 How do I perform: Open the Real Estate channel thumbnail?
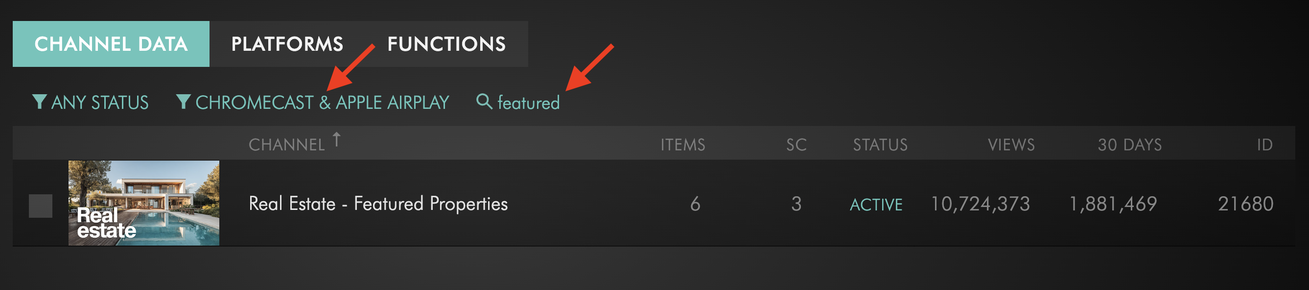[144, 203]
